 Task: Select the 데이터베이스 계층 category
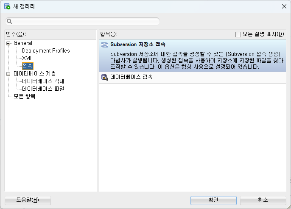[35, 74]
